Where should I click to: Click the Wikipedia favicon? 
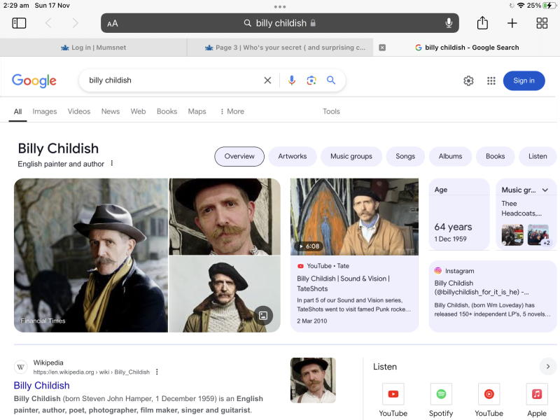coord(21,367)
